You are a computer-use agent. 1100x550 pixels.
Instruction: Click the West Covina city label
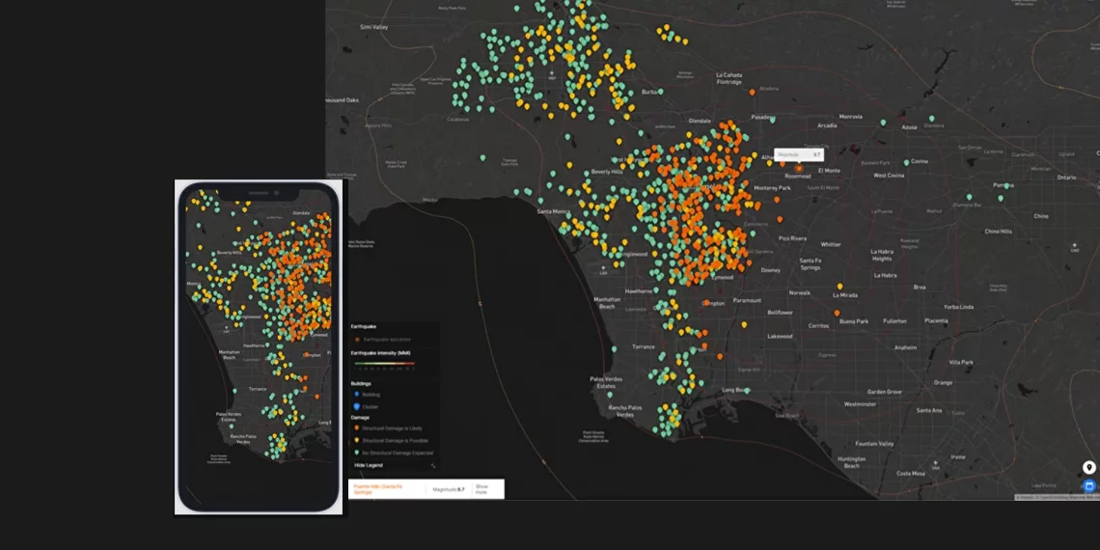pos(889,176)
